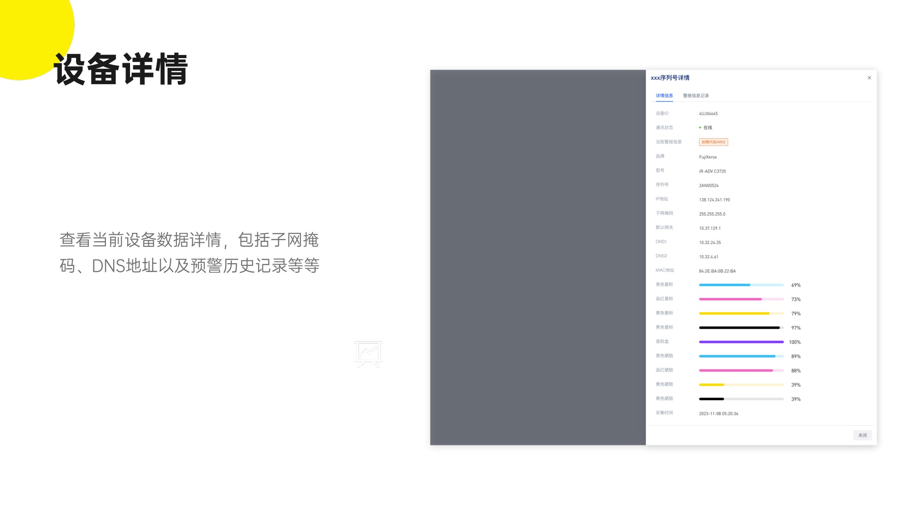Click the purple 废粉盒 100% progress bar

pos(741,342)
